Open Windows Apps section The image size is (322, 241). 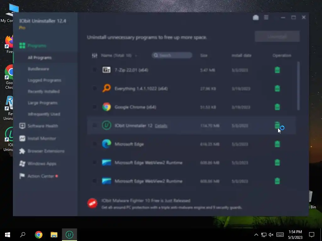pyautogui.click(x=38, y=163)
